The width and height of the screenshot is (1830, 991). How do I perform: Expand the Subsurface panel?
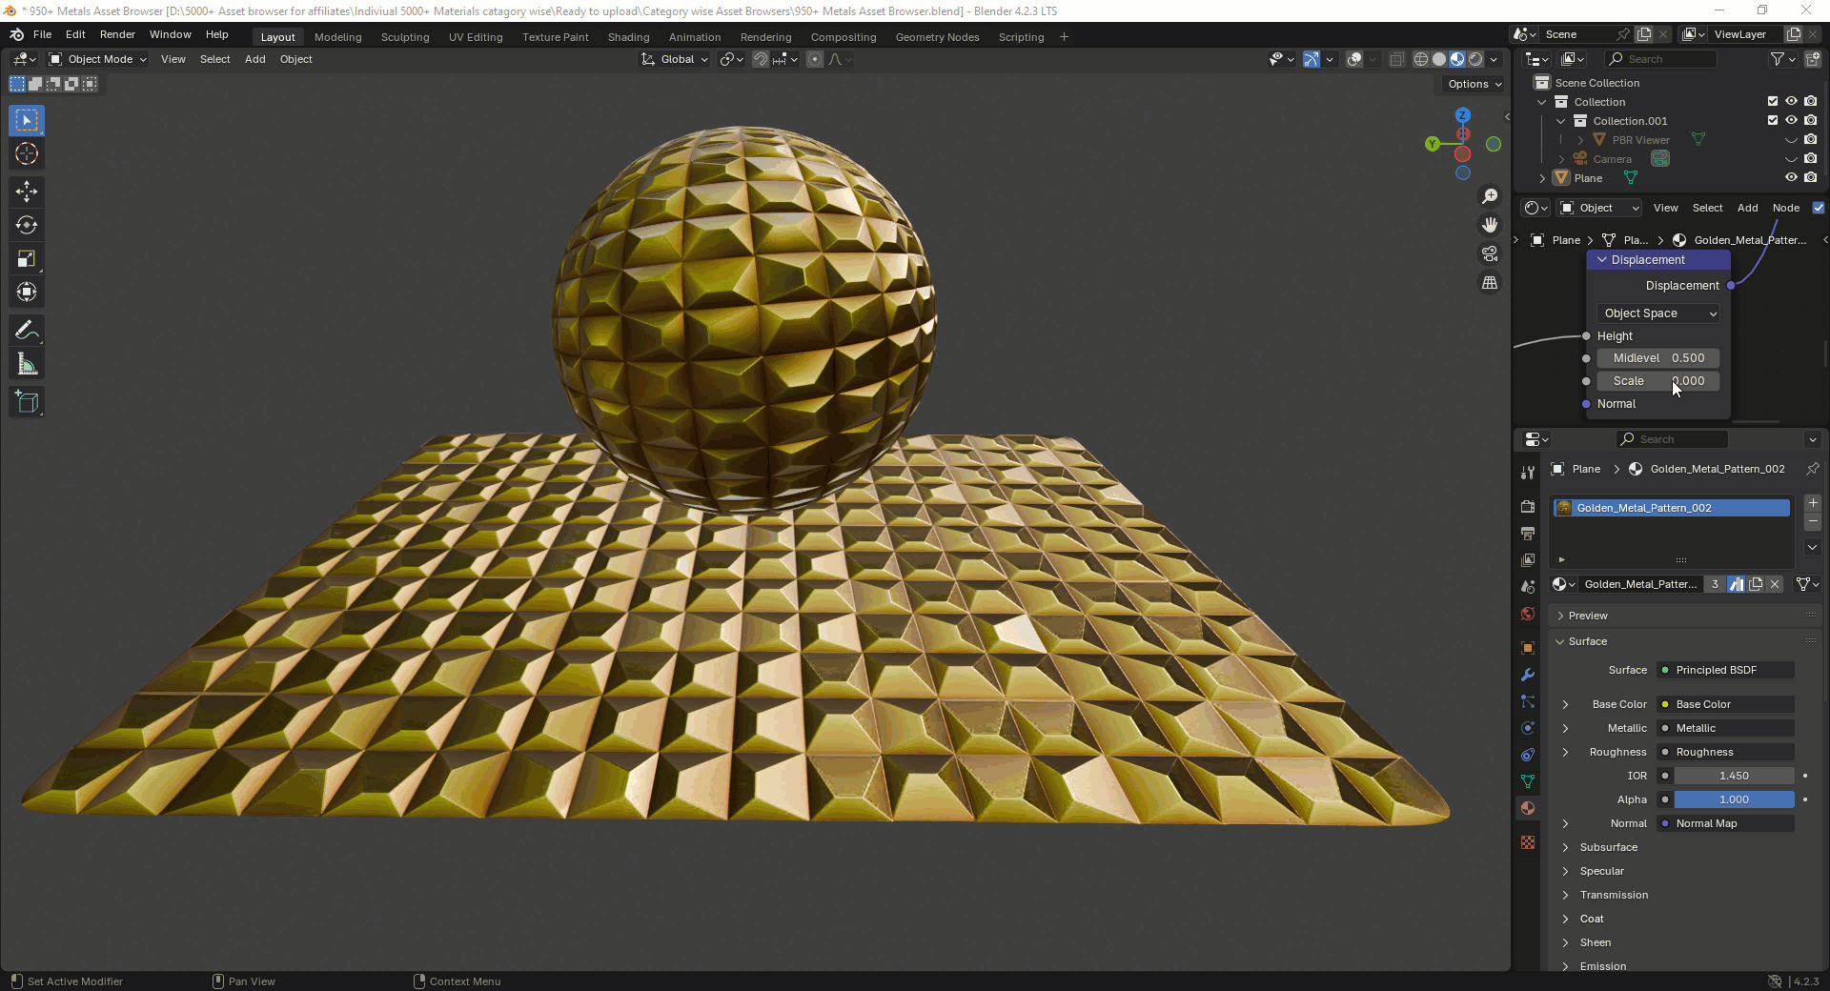[x=1608, y=847]
